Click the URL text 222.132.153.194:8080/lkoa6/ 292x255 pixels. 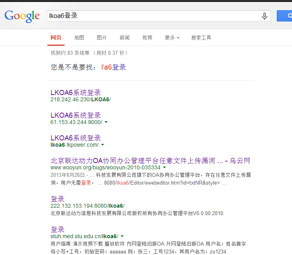(87, 206)
